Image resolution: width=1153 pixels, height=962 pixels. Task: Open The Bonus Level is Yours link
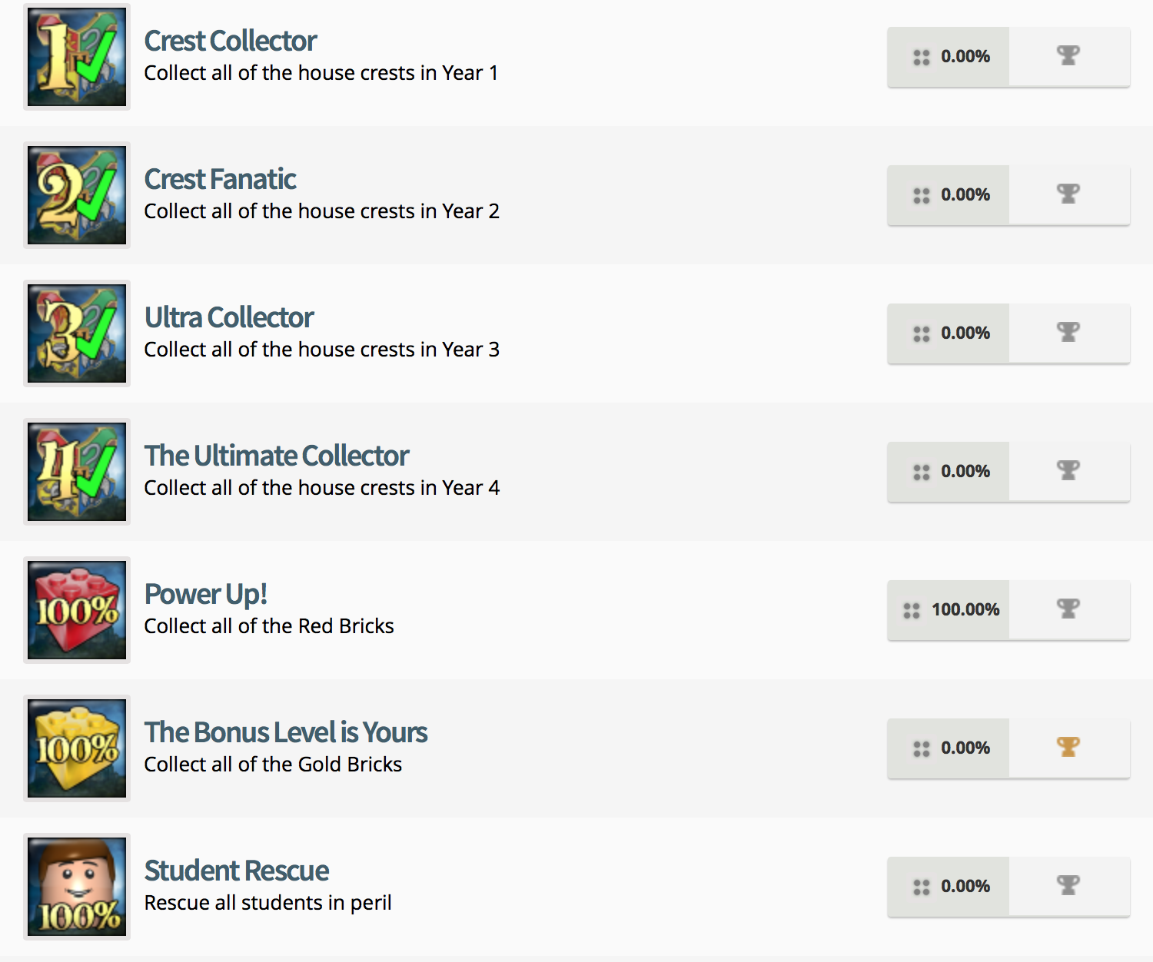pyautogui.click(x=285, y=732)
